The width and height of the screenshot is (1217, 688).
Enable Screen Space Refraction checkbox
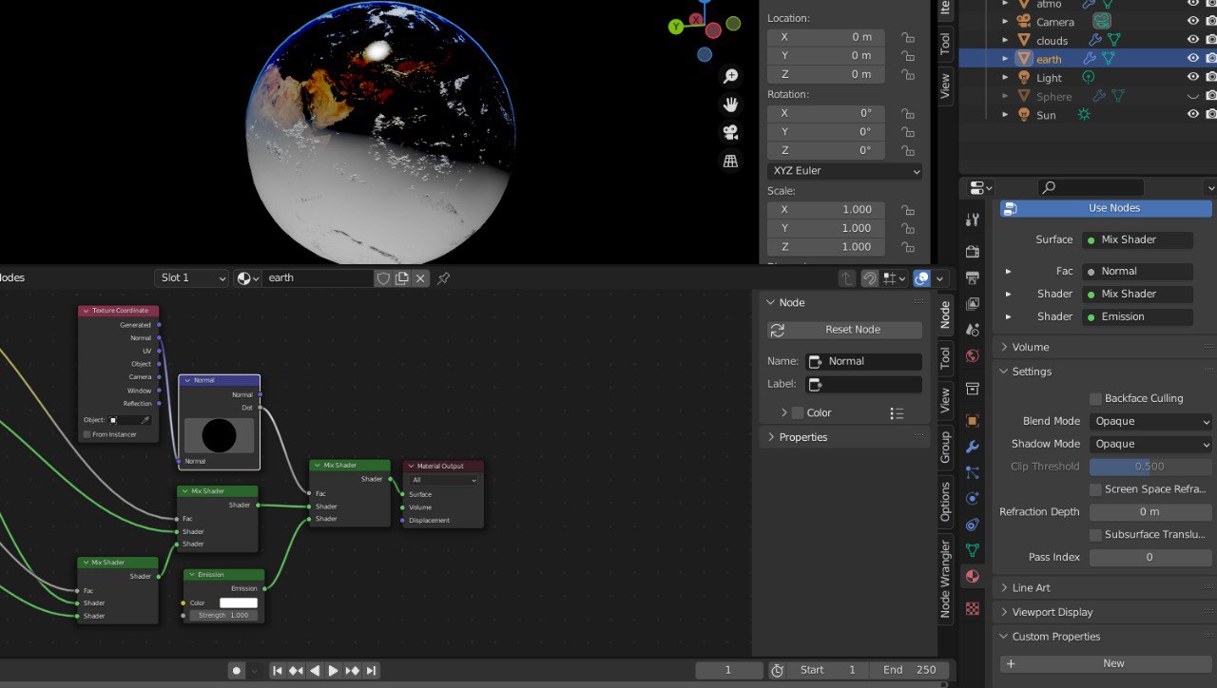1095,489
